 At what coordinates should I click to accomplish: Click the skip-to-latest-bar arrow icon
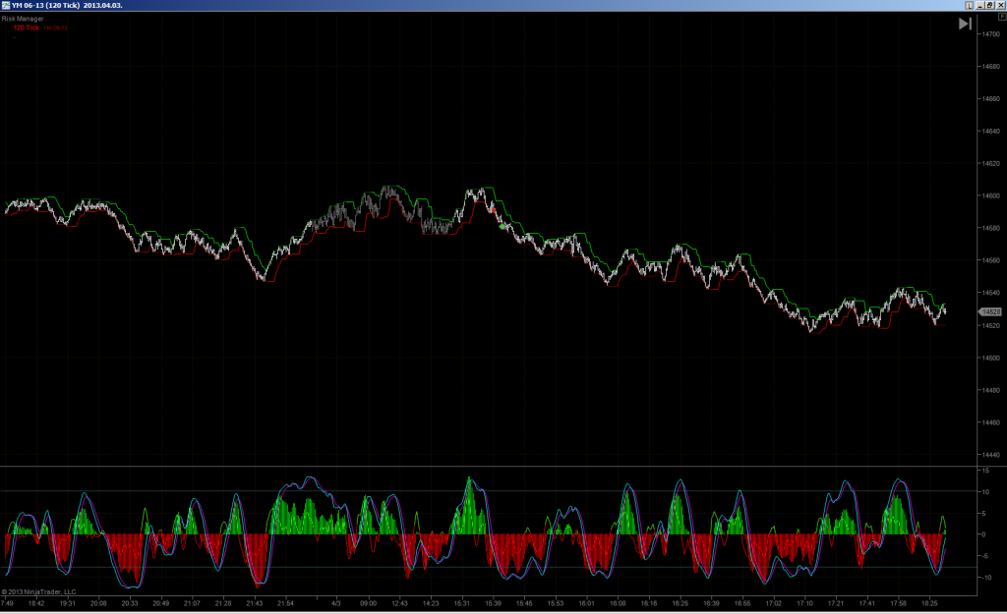click(965, 24)
